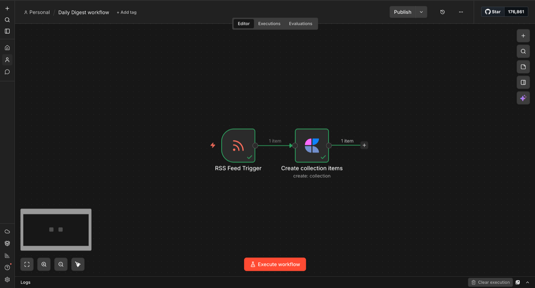This screenshot has width=535, height=288.
Task: Click the zoom to fit icon
Action: 26,264
